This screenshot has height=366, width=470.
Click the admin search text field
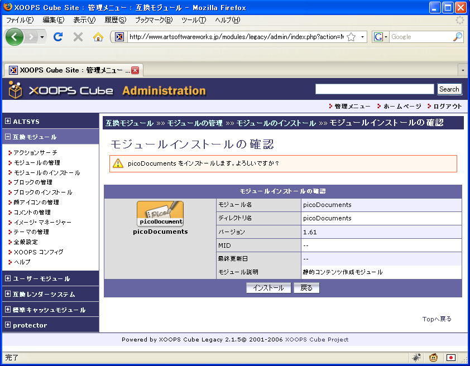375,89
